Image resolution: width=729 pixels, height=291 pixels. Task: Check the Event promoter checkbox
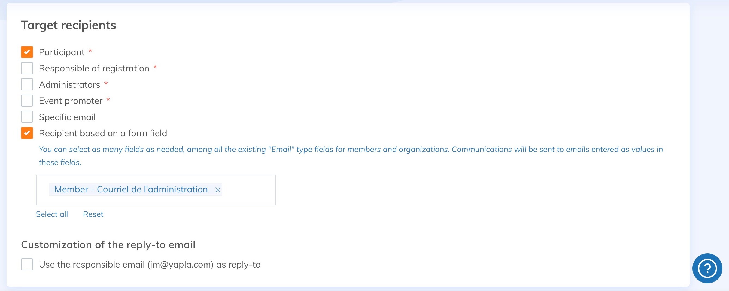[27, 101]
